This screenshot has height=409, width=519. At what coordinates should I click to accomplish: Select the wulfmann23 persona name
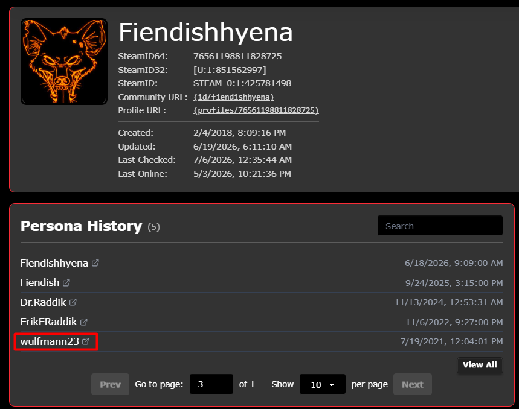click(50, 341)
